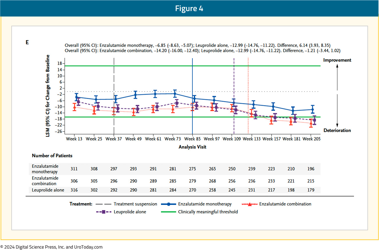Click the Week 205 axis label
379x250 pixels.
(x=311, y=139)
